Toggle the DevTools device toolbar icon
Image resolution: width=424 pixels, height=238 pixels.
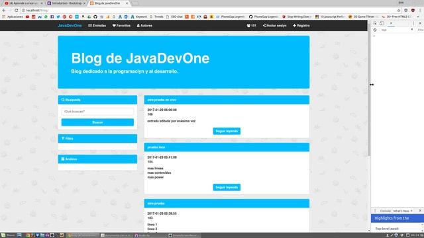[x=382, y=24]
